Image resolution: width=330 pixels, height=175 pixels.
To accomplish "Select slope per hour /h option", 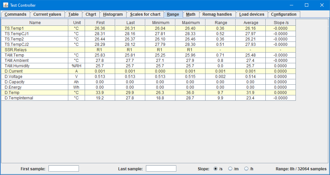I will tap(246, 169).
